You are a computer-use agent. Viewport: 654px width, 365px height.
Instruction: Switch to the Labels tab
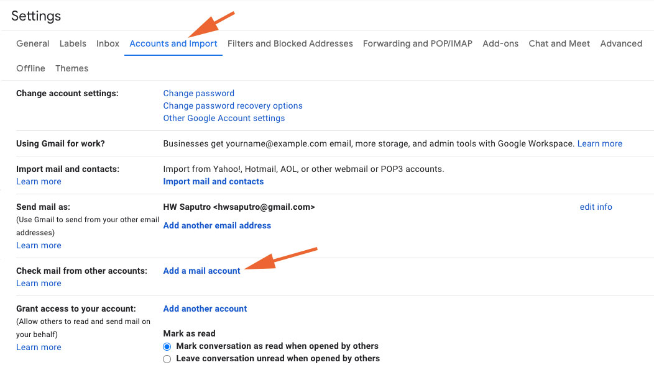coord(73,43)
